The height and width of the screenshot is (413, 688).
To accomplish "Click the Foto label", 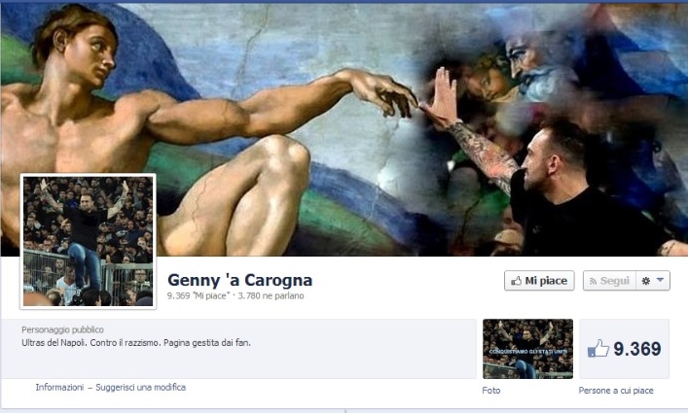I will pyautogui.click(x=491, y=391).
